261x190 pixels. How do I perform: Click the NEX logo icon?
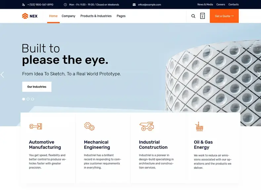(25, 16)
